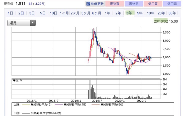Switch to the 3日 chart tab
183x116 pixels.
tap(32, 13)
